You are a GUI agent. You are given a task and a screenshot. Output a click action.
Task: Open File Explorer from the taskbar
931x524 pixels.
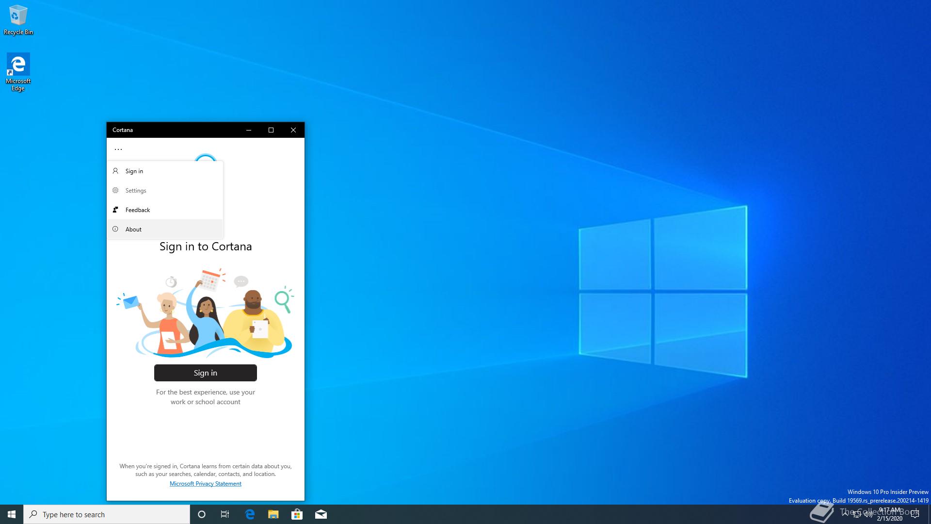click(273, 514)
